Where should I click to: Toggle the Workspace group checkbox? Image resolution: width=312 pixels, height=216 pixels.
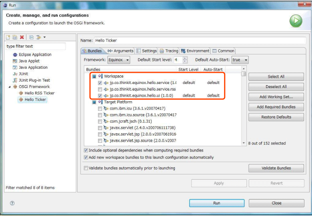click(94, 76)
